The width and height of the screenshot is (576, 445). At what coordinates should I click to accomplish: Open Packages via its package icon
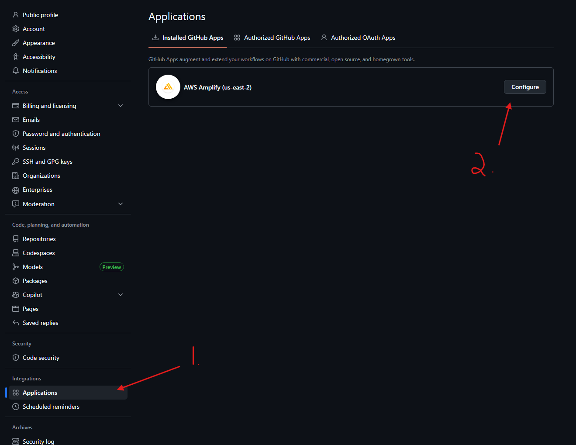15,280
